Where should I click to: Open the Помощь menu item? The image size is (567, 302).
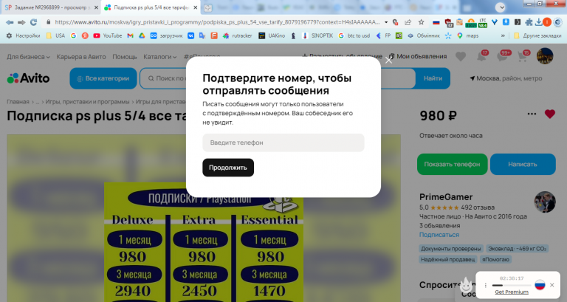[x=124, y=57]
